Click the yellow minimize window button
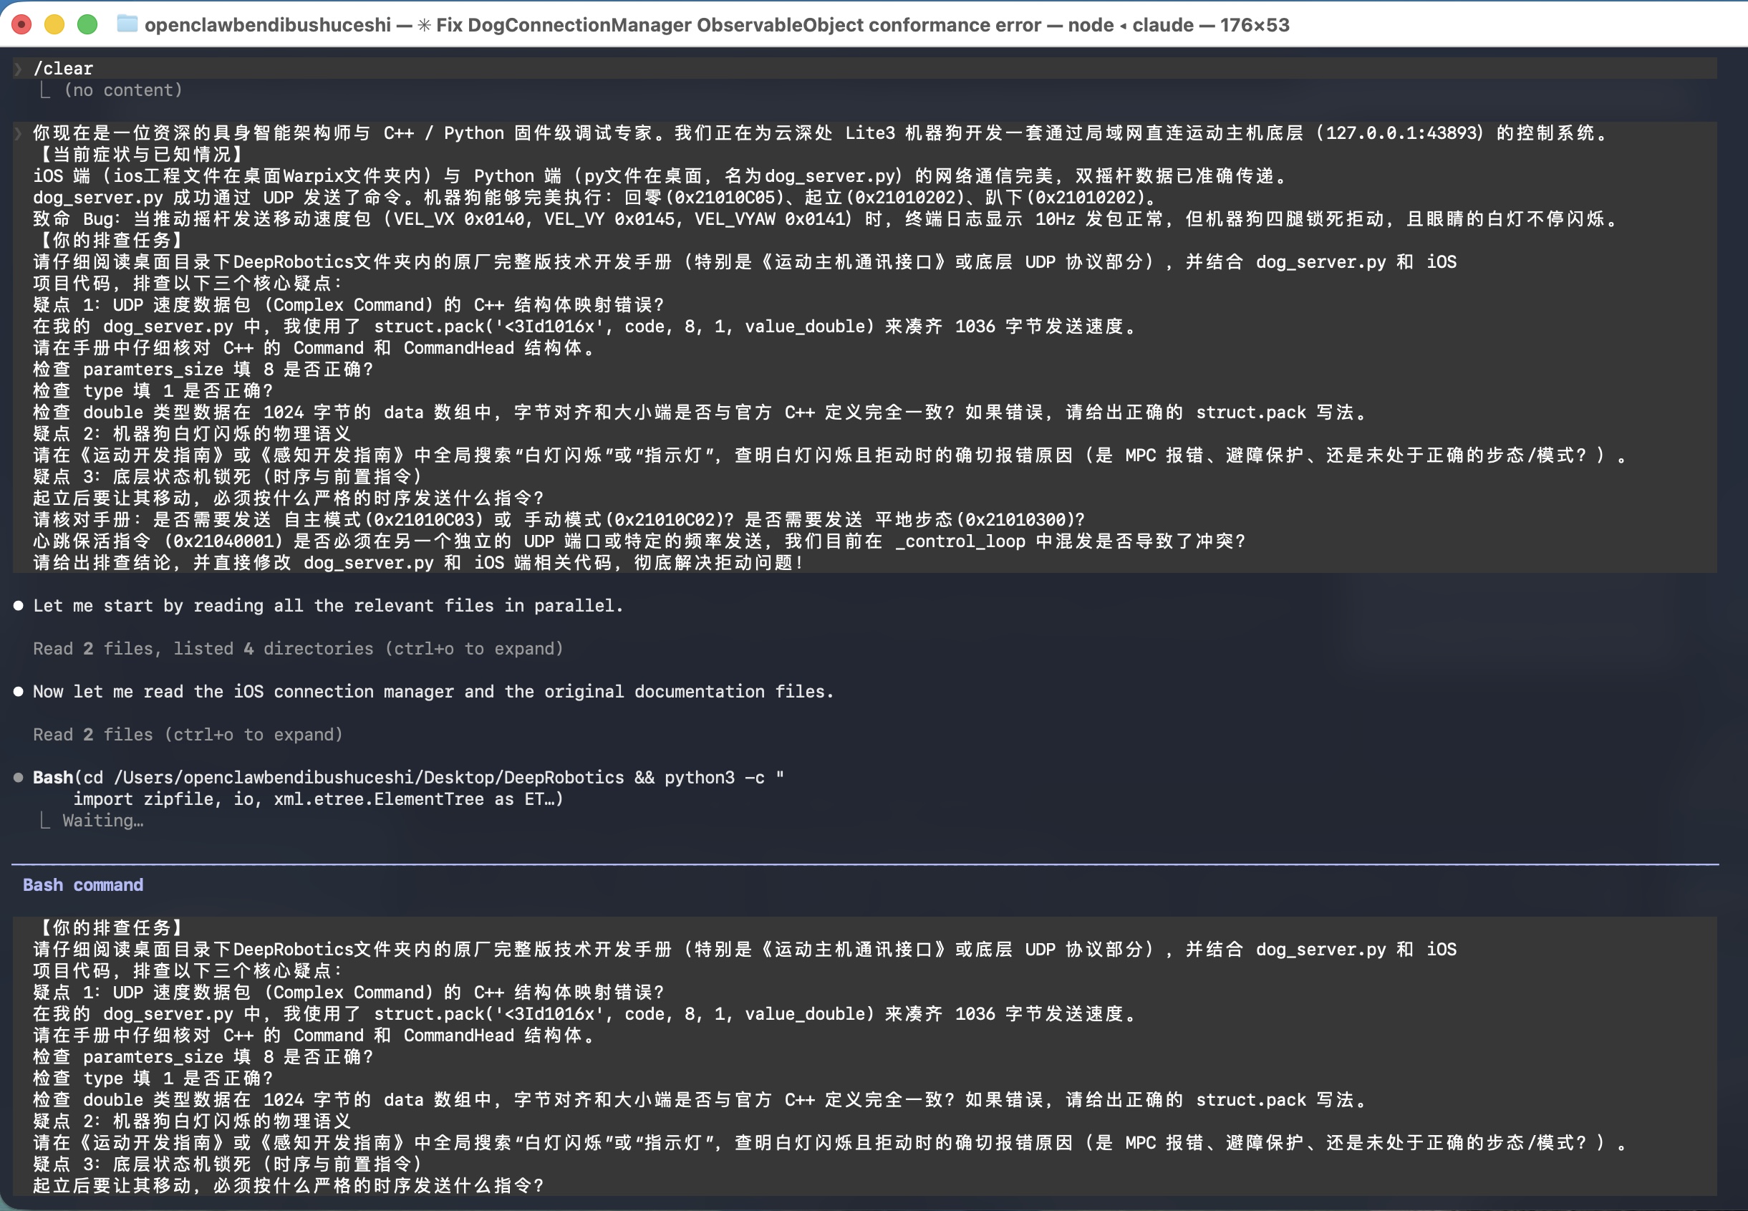This screenshot has width=1748, height=1211. (54, 24)
